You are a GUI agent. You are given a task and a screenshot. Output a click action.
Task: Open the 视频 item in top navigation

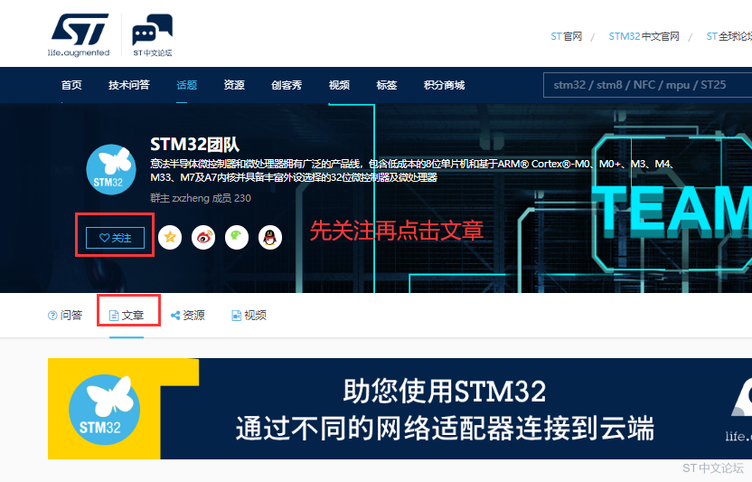[339, 85]
